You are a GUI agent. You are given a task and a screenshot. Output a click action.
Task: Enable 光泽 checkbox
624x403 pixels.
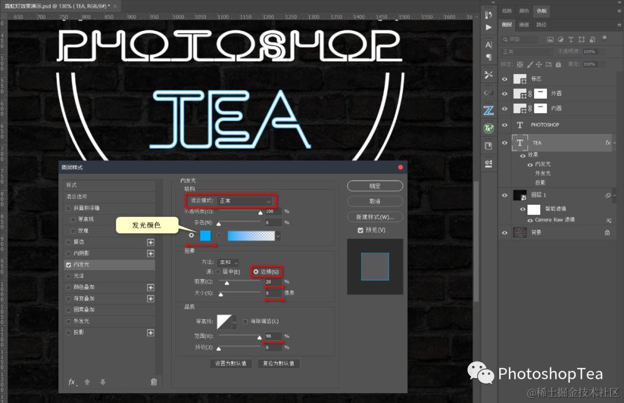[68, 276]
